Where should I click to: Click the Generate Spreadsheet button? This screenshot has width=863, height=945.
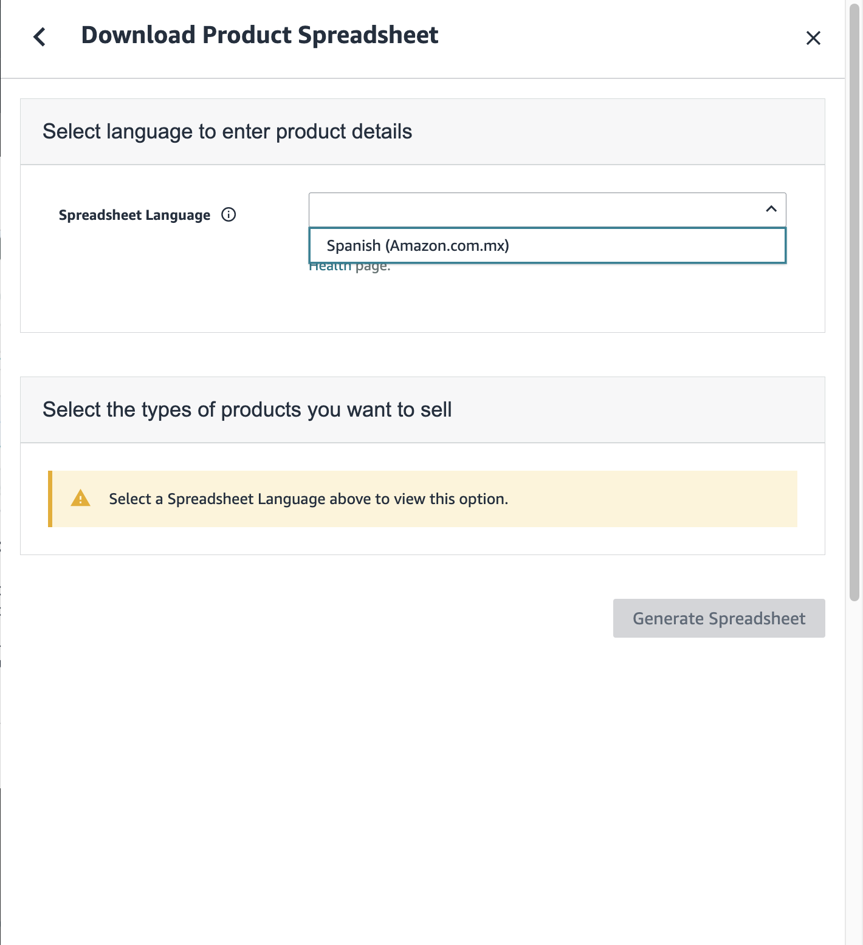[x=719, y=618]
